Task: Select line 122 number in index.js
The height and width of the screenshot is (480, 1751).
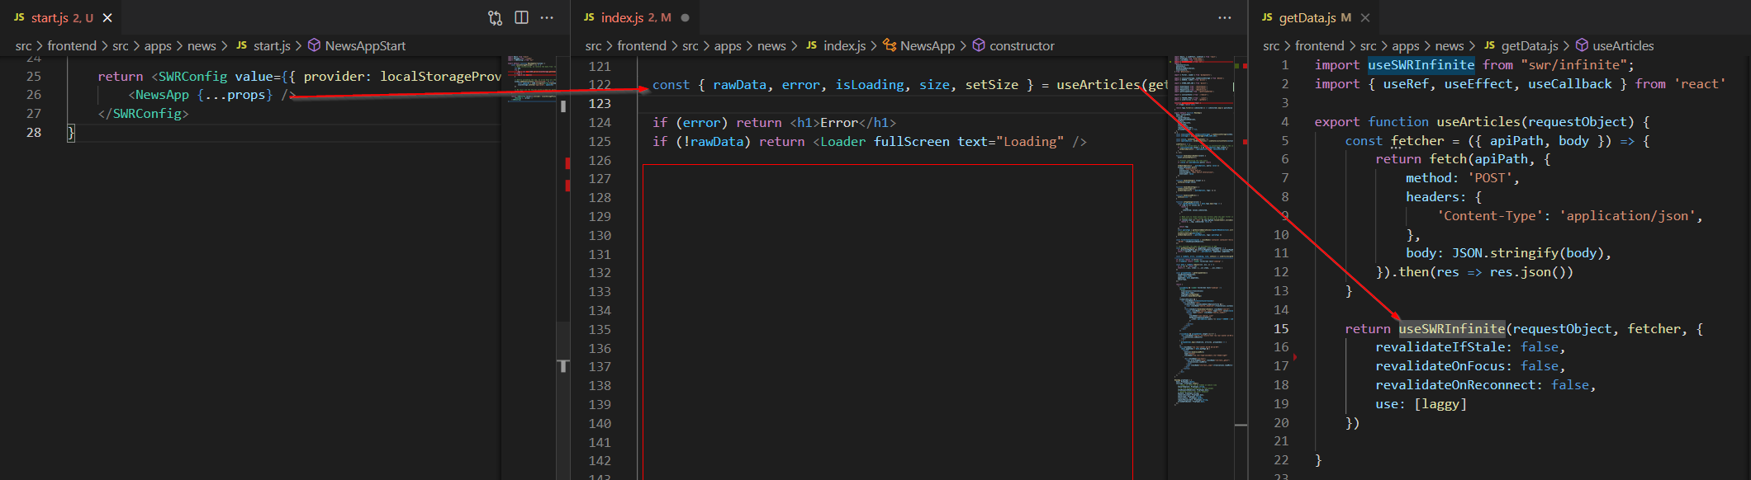Action: click(600, 84)
